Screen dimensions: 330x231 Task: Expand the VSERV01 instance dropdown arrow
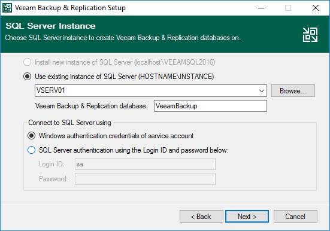(x=262, y=91)
